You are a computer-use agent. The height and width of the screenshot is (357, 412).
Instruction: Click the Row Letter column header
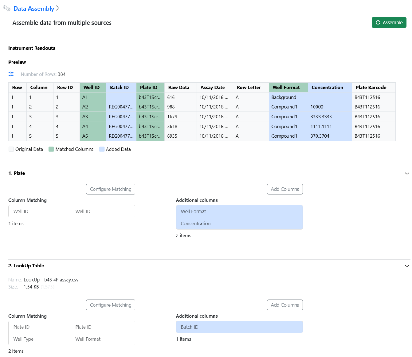251,88
